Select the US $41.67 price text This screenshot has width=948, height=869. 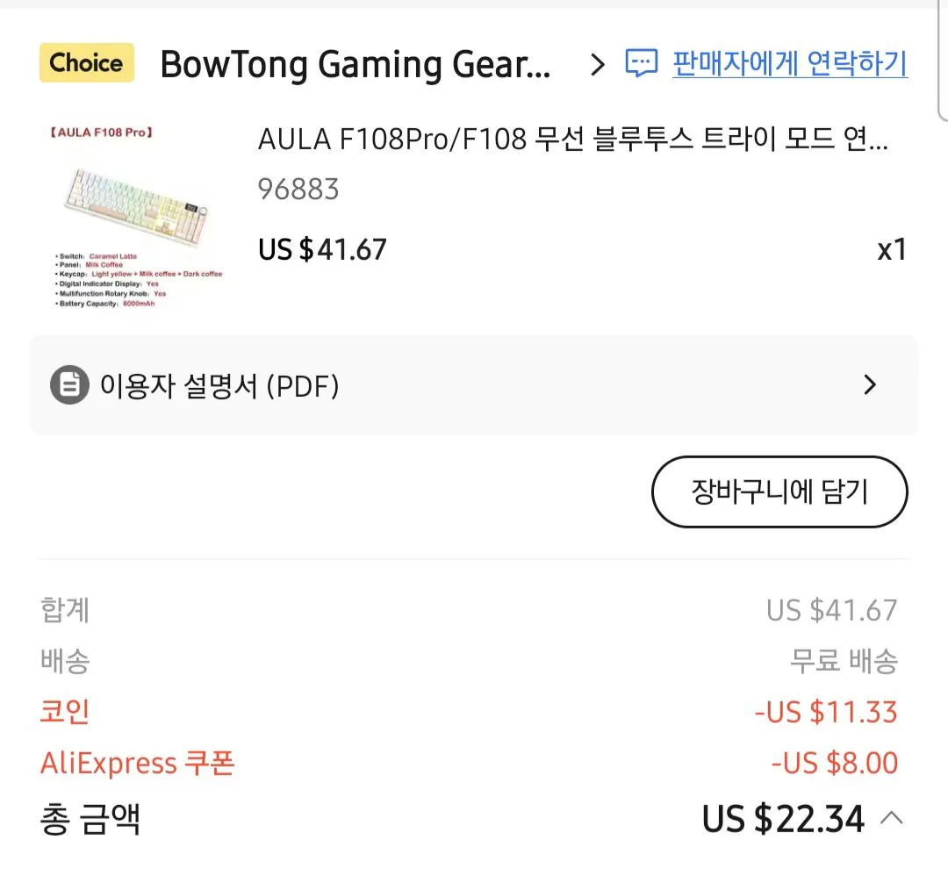point(322,249)
